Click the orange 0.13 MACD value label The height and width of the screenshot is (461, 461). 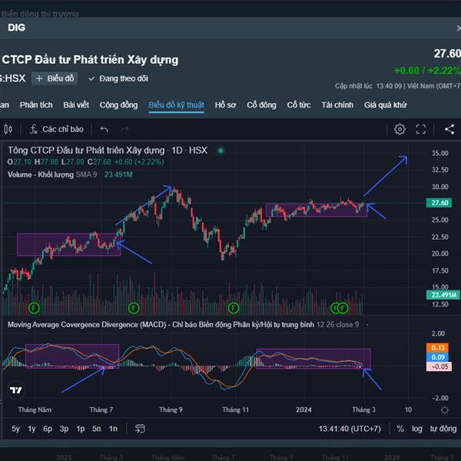coord(437,348)
